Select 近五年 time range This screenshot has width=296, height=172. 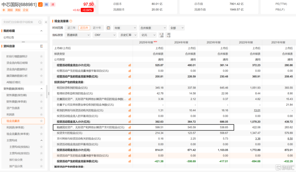[x=84, y=28]
